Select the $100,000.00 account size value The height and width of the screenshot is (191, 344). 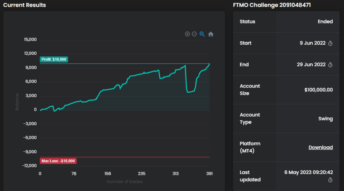coord(318,90)
